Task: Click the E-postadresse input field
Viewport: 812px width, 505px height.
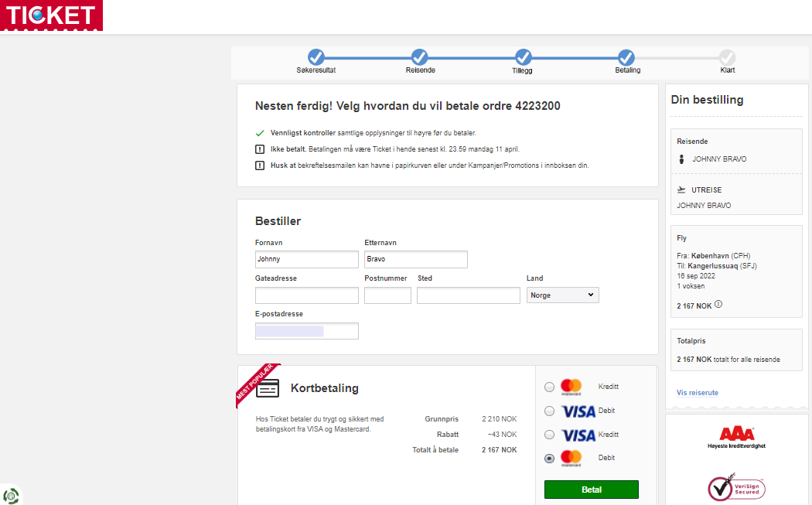Action: [306, 331]
